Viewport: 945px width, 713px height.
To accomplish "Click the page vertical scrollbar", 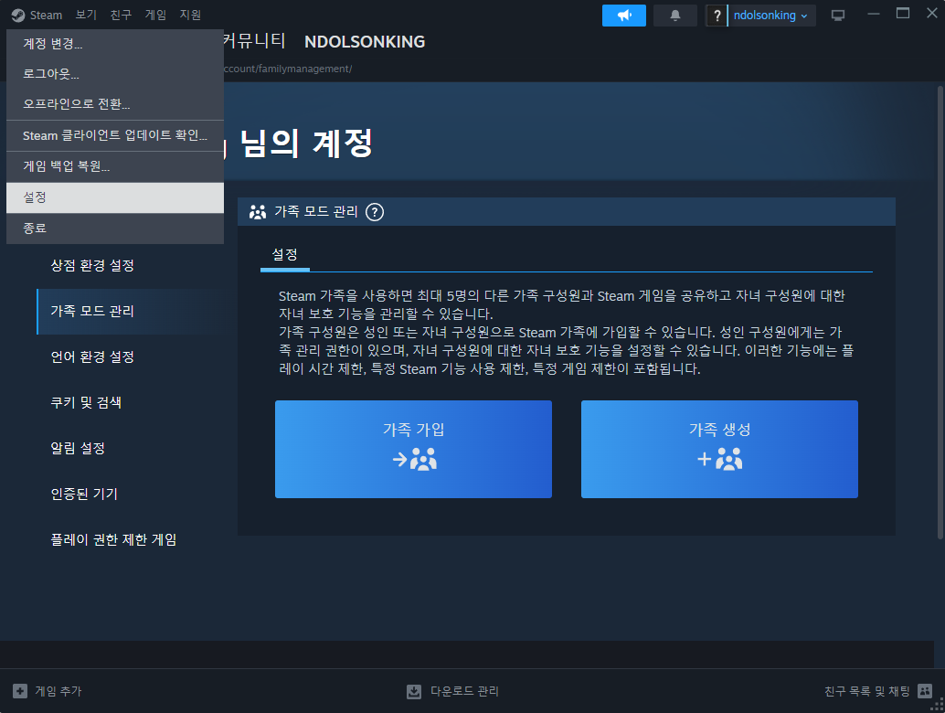I will pos(940,313).
